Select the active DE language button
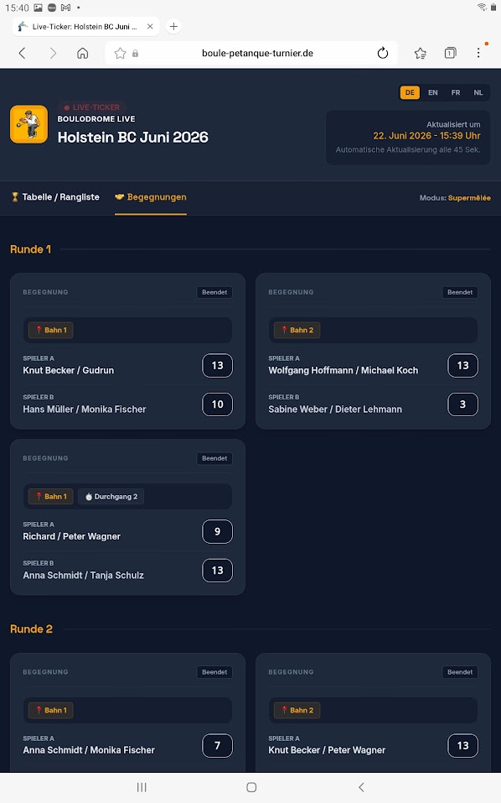Viewport: 501px width, 803px height. (x=410, y=92)
